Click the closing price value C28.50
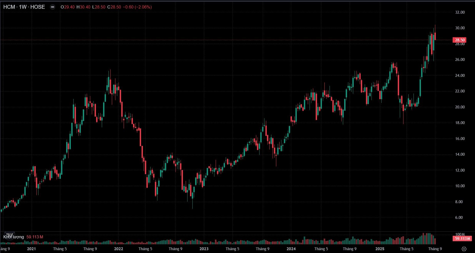The image size is (475, 253). point(114,7)
